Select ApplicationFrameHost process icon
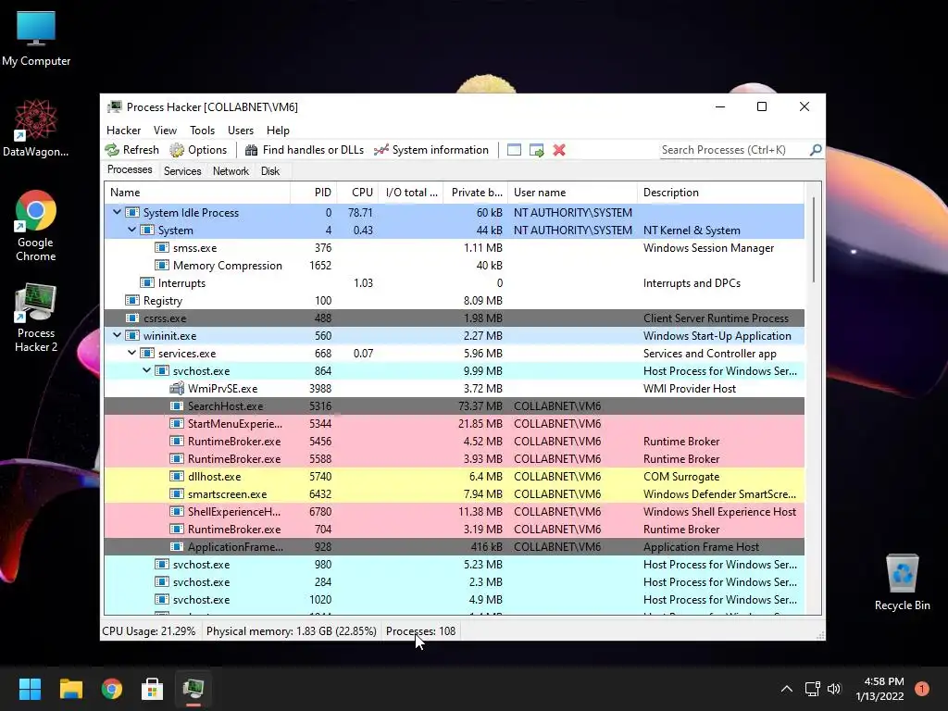 [177, 546]
